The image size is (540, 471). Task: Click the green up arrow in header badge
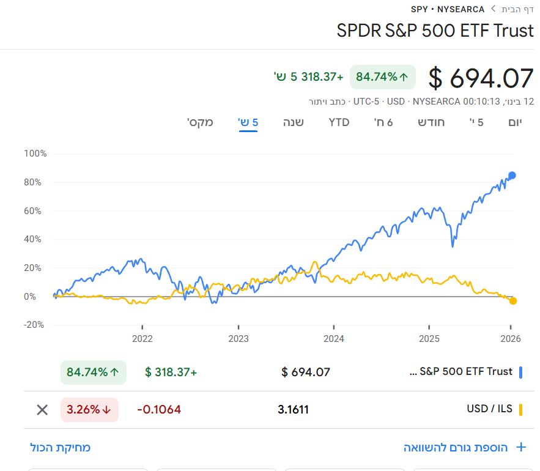(404, 76)
